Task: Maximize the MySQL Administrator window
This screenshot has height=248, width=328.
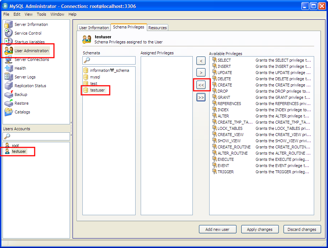Action: coord(313,6)
